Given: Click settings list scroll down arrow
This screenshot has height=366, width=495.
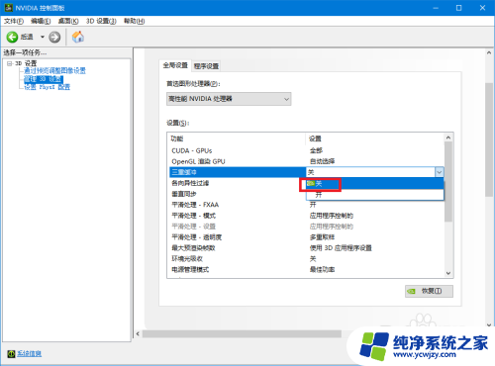Looking at the screenshot, I should tap(448, 273).
